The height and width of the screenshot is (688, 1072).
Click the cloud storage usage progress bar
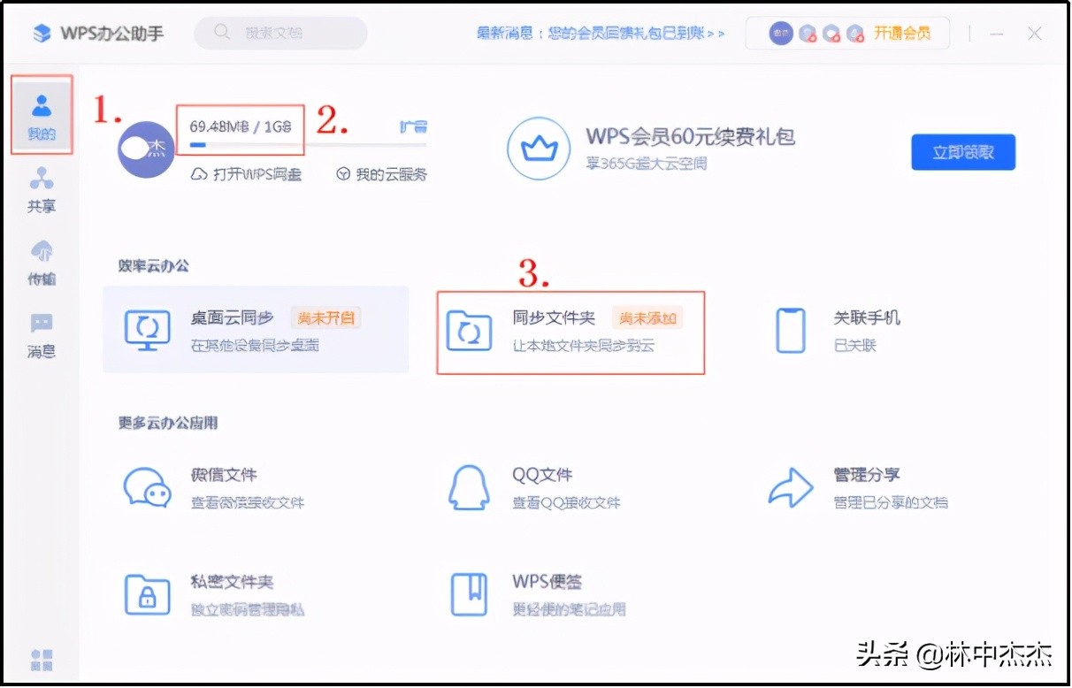(x=308, y=143)
